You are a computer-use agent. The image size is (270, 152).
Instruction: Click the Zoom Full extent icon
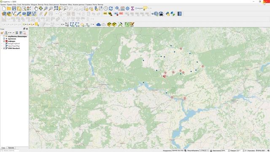click(56, 8)
